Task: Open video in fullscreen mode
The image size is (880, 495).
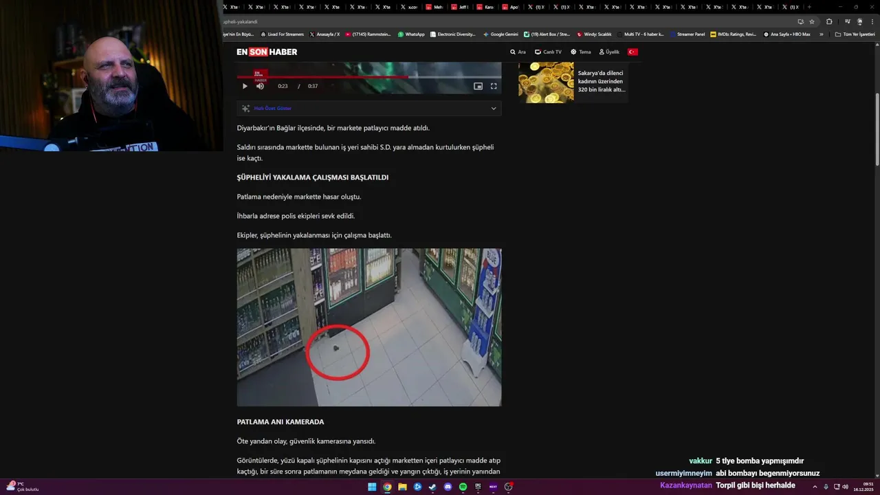Action: 494,86
